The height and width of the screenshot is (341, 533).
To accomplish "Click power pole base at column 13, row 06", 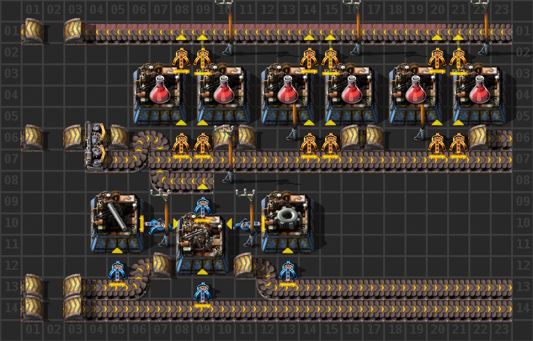I will tap(293, 135).
